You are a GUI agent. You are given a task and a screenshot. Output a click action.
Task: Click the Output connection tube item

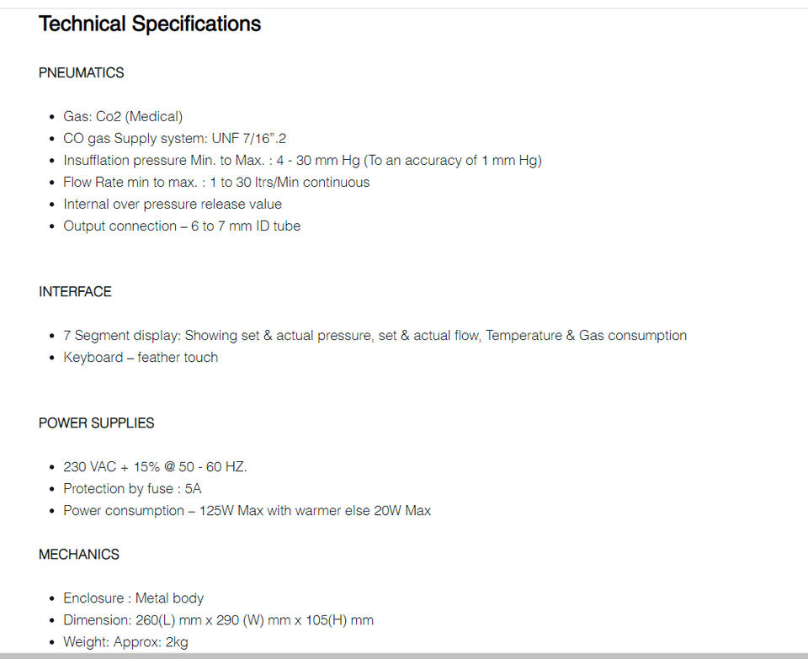[x=182, y=226]
